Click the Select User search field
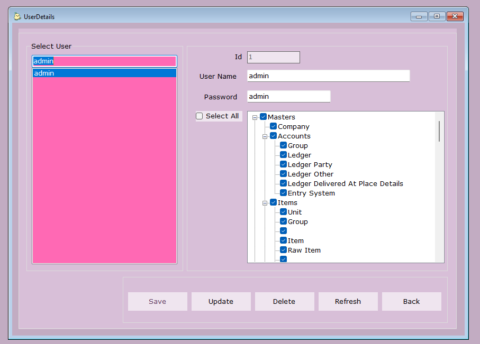Image resolution: width=480 pixels, height=344 pixels. click(104, 61)
